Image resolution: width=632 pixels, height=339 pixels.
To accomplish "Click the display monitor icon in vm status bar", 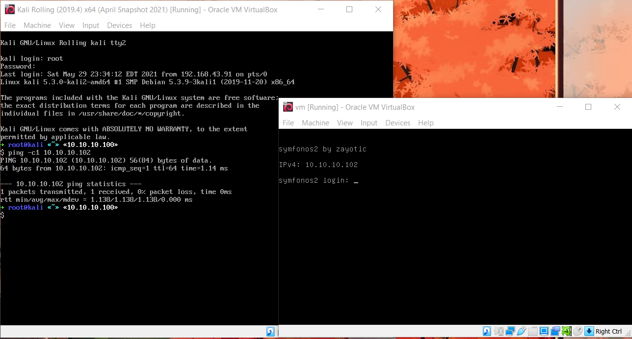I will click(x=544, y=332).
